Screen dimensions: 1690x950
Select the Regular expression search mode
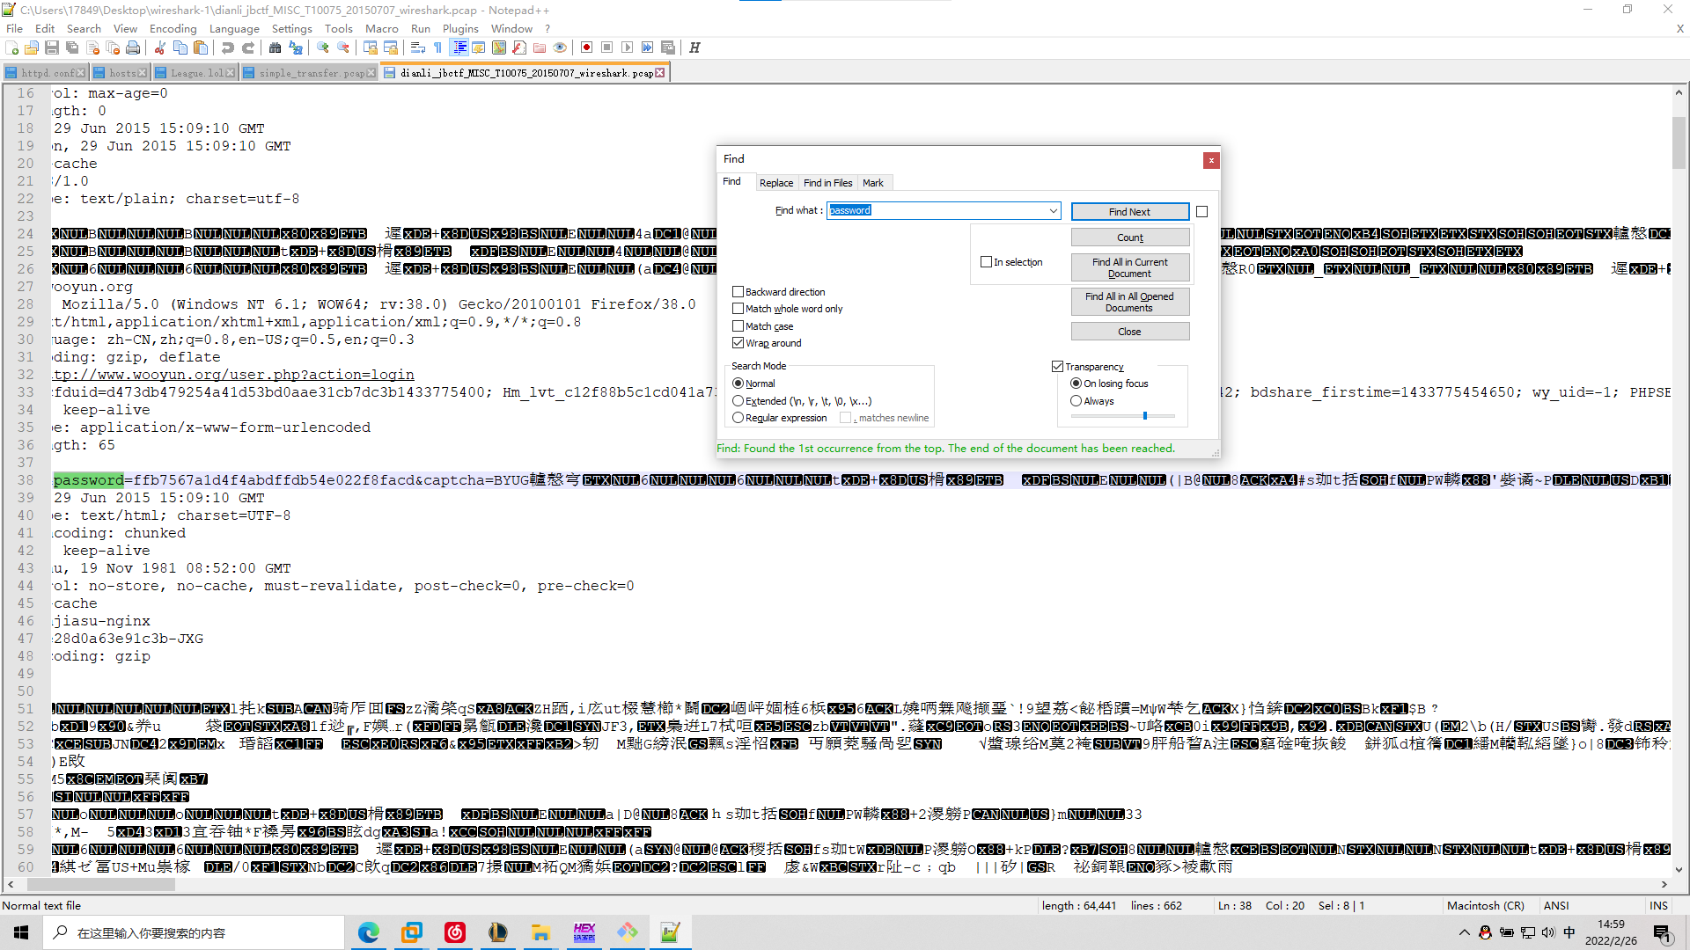point(739,418)
